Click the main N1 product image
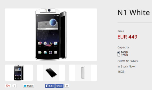152x90 pixels. (x=51, y=35)
